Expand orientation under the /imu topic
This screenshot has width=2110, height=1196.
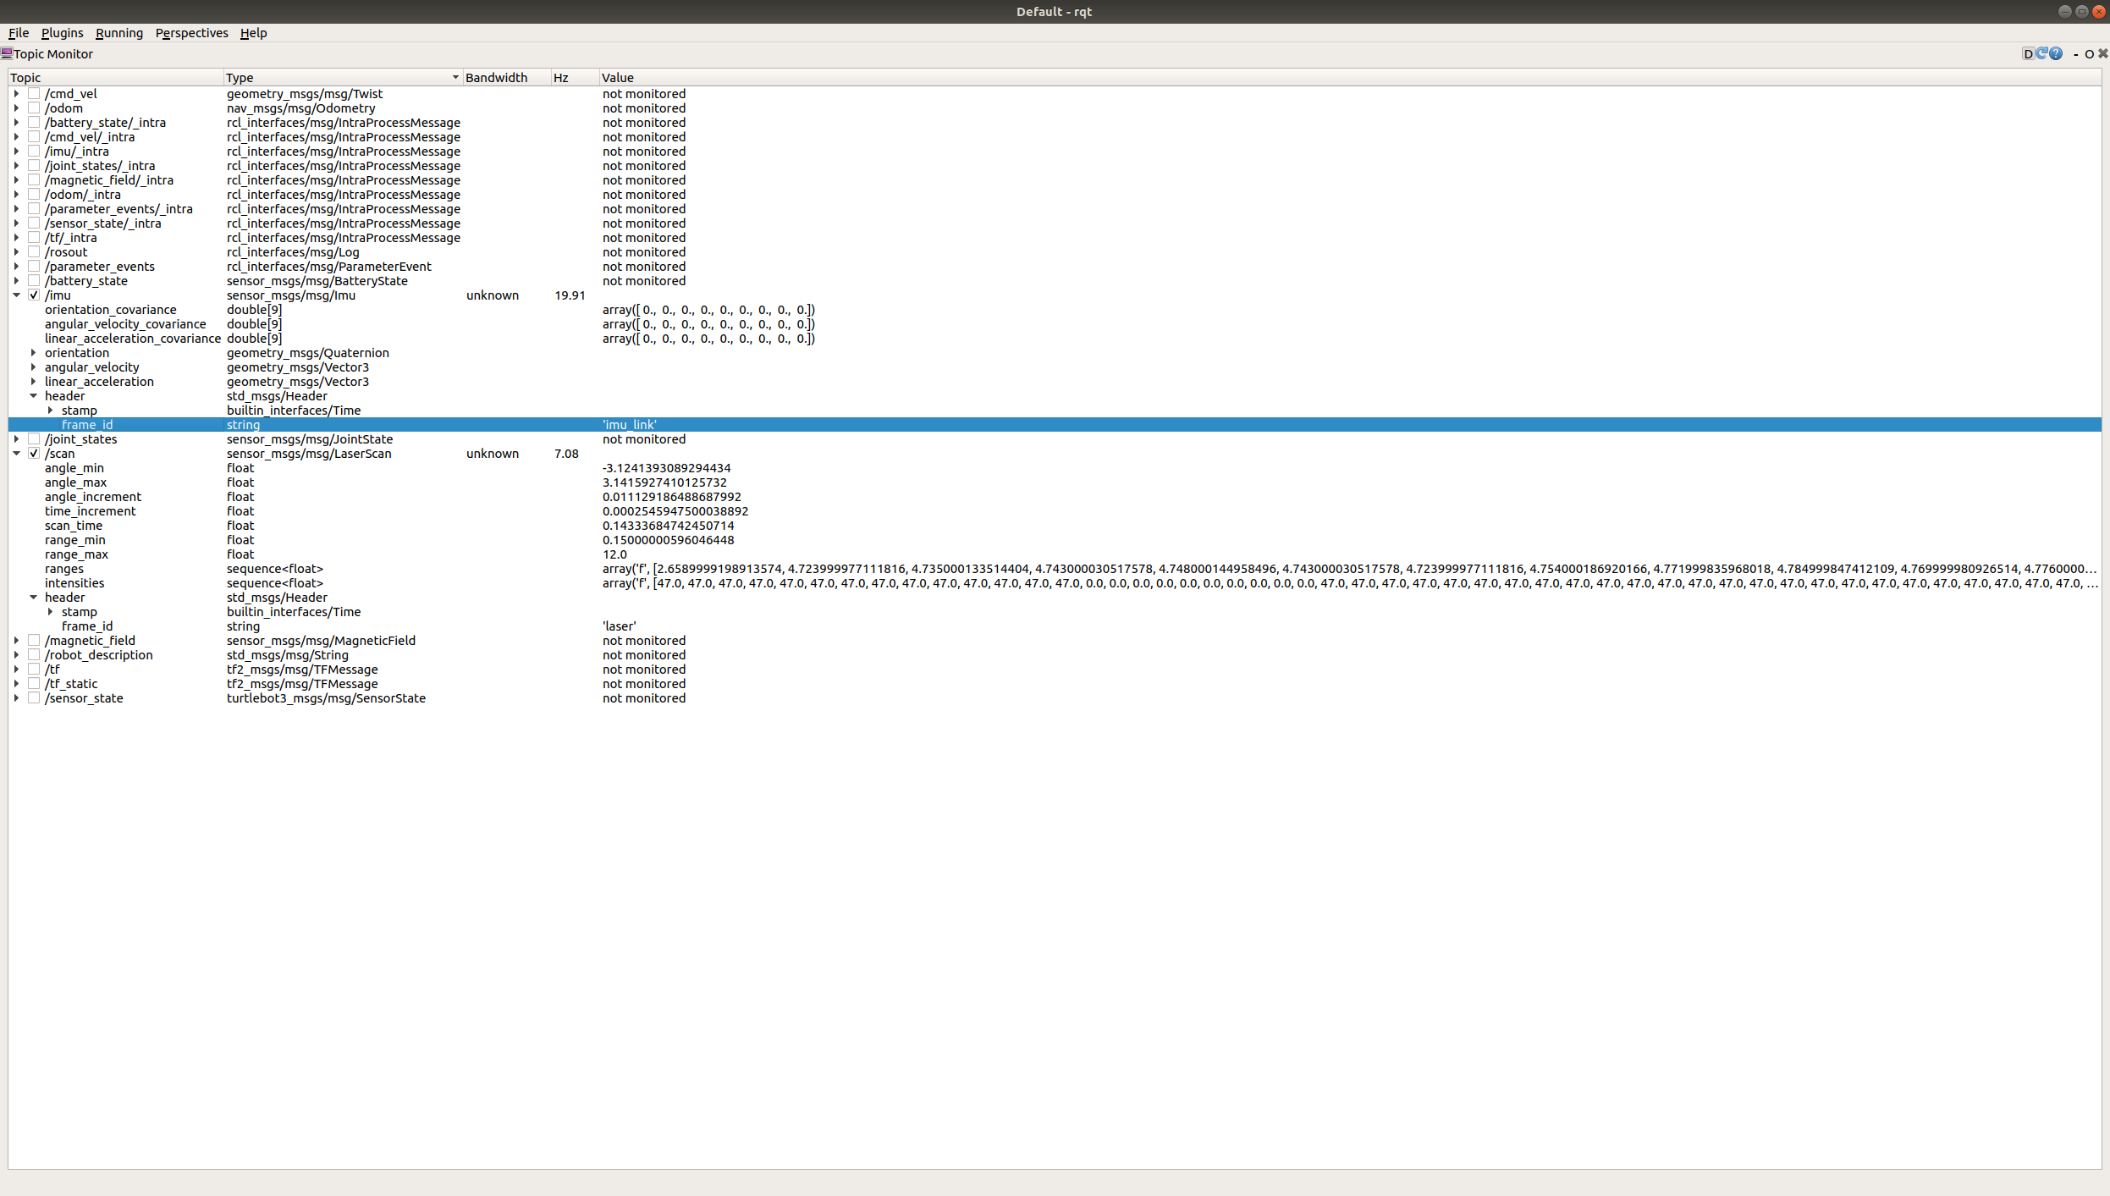coord(32,353)
